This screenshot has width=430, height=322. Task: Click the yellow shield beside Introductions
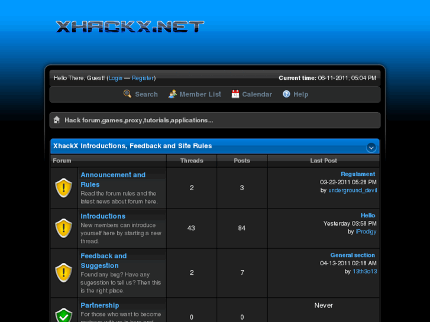(64, 228)
